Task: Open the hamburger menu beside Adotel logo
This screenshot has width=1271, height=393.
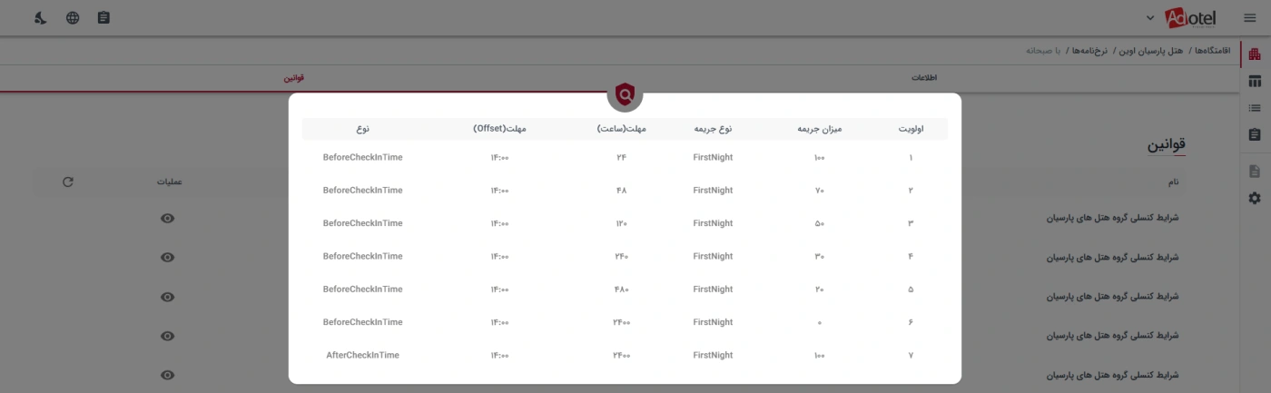Action: click(x=1250, y=18)
